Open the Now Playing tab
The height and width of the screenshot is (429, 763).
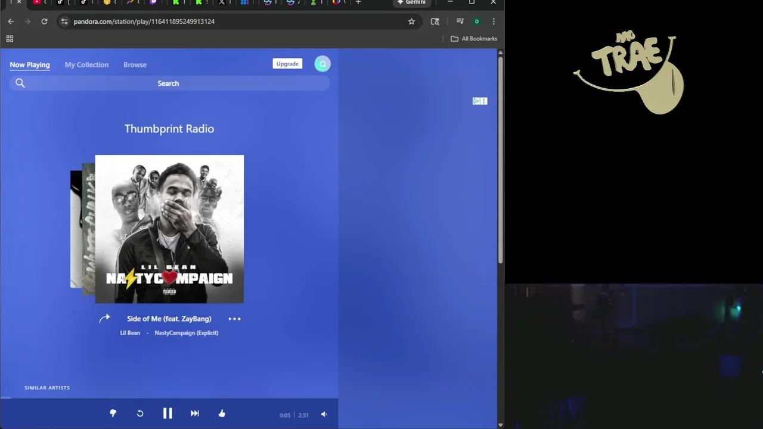[30, 64]
